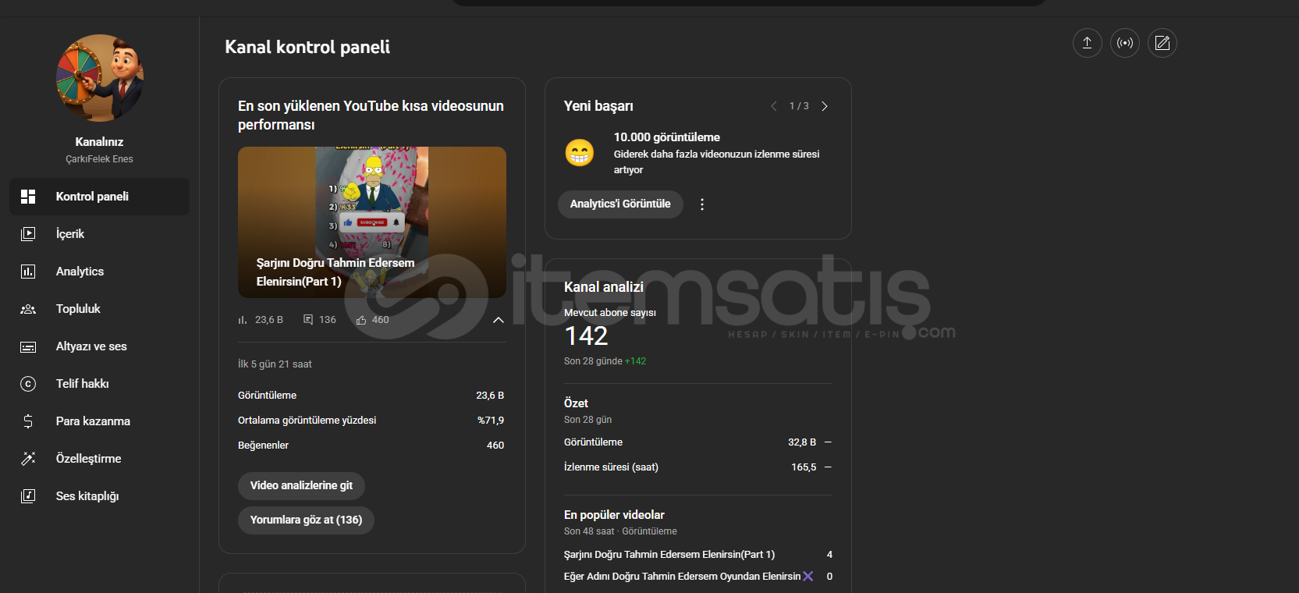Screen dimensions: 1299x593
Task: Click the comments count icon showing 136
Action: click(308, 320)
